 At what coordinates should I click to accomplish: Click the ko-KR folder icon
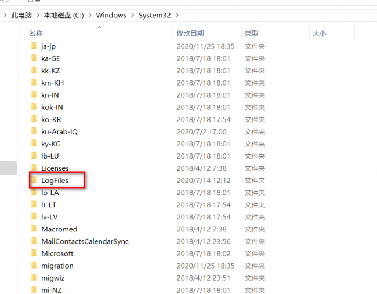pyautogui.click(x=34, y=119)
